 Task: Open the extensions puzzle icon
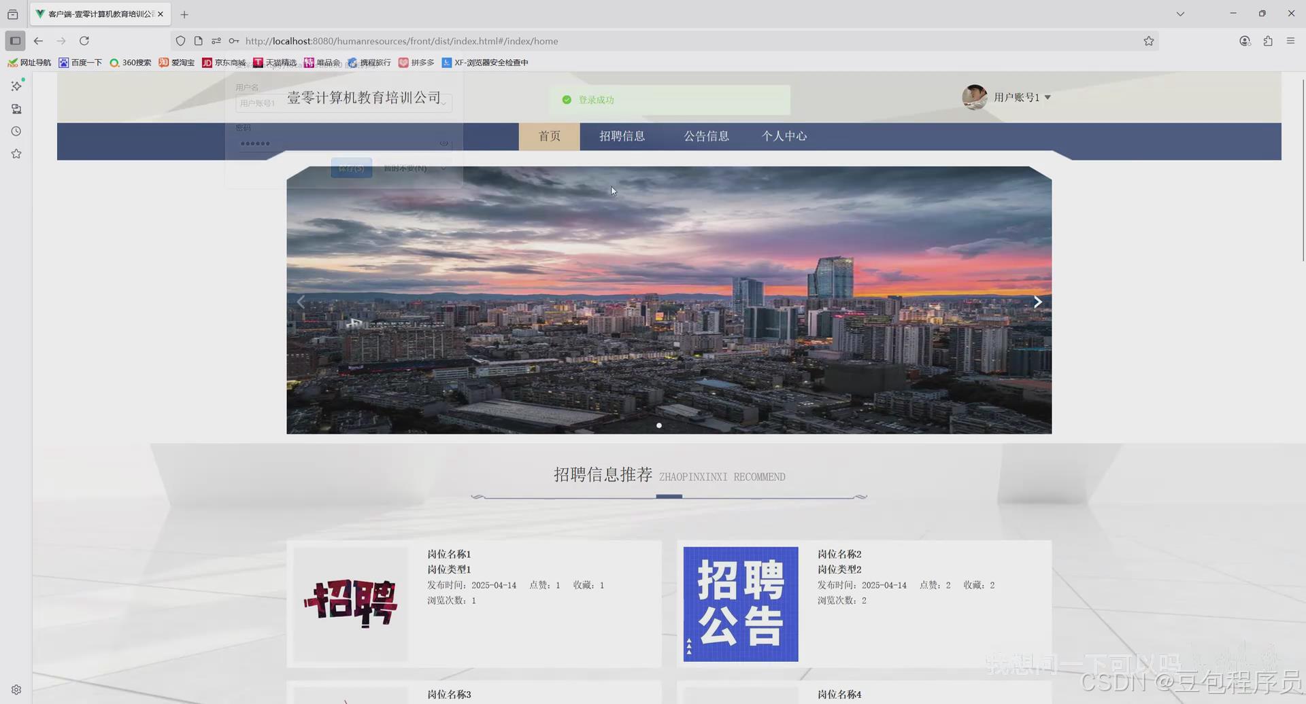pyautogui.click(x=1268, y=41)
